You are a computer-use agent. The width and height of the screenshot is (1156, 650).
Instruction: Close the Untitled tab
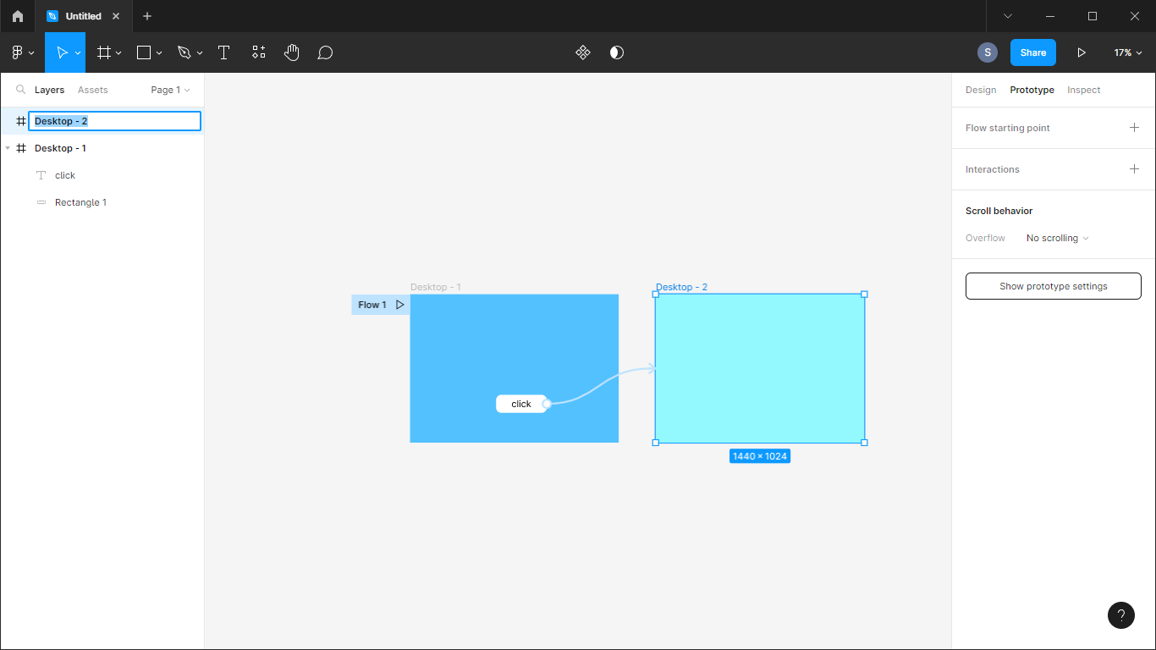click(117, 16)
